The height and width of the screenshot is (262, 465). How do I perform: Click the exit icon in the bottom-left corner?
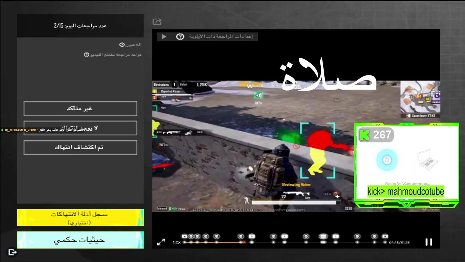(x=12, y=252)
